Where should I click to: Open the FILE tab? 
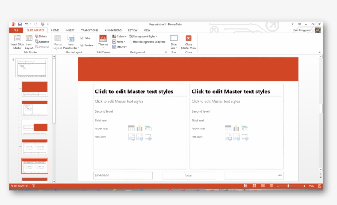16,30
